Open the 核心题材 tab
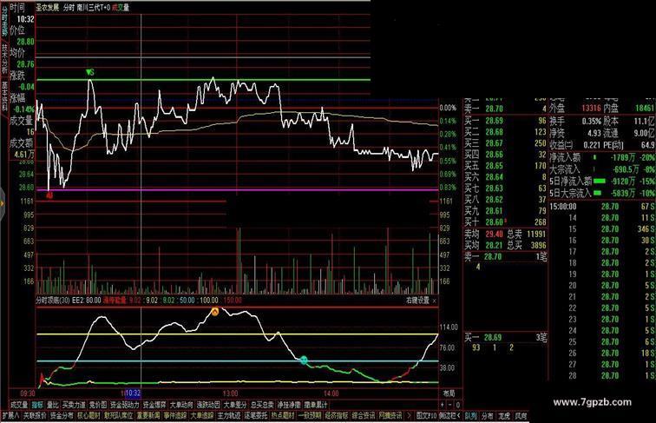Screen dimensions: 656x423 pos(89,416)
